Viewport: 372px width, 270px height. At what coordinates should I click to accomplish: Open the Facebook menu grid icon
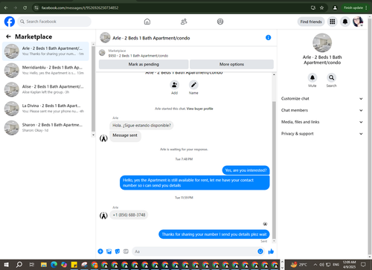click(333, 22)
